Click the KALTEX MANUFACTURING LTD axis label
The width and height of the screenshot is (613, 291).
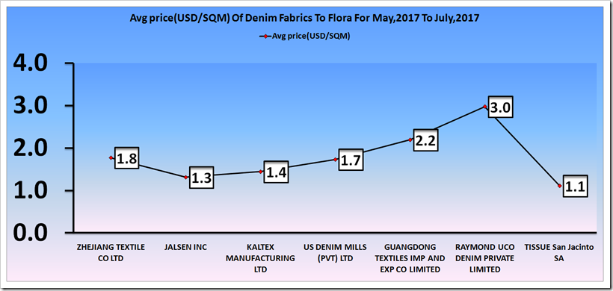click(x=261, y=258)
